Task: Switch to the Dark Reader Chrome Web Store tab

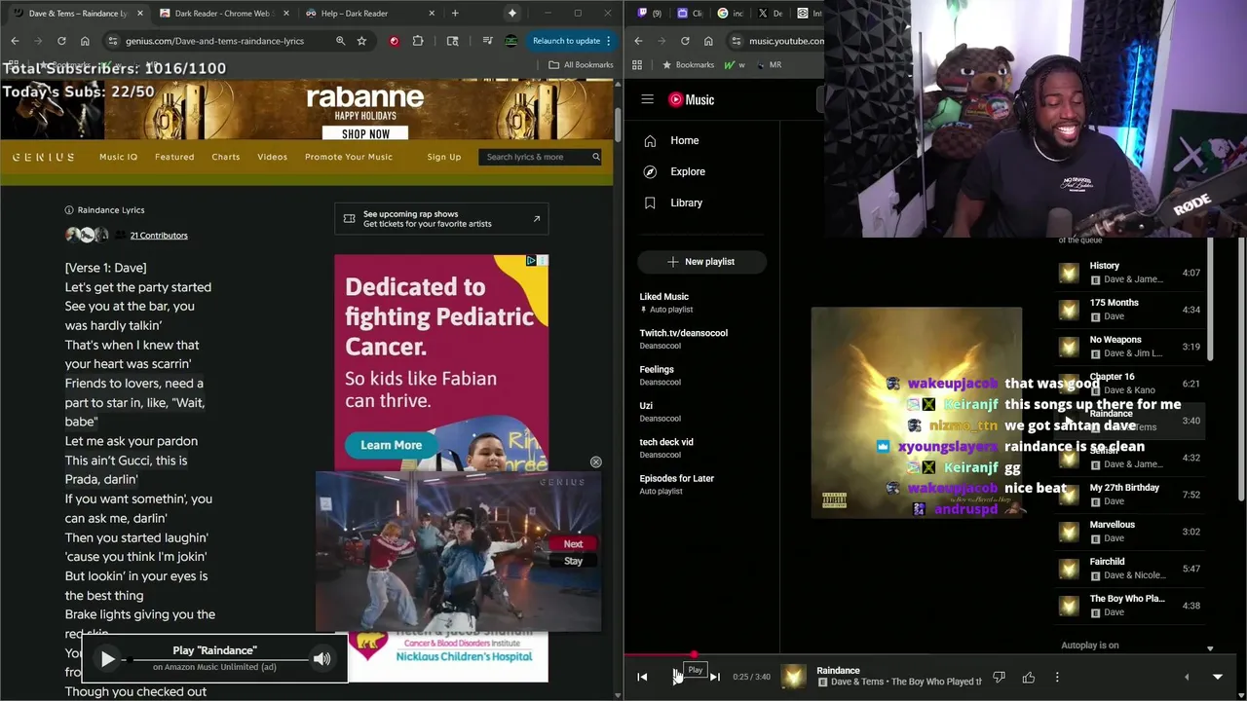Action: point(222,14)
